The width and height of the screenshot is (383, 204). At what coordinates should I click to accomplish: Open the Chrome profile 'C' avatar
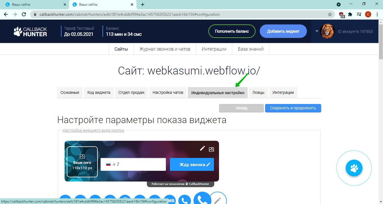tap(368, 14)
